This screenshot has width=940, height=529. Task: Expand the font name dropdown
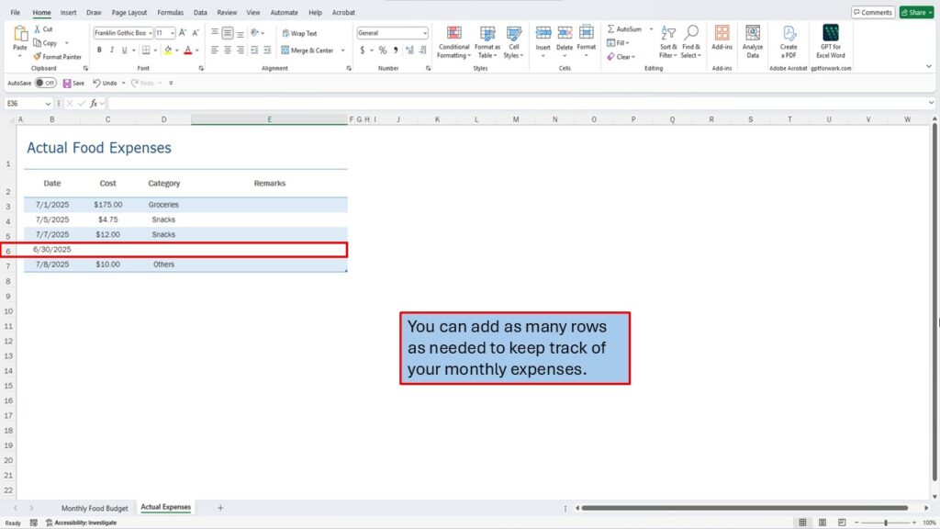[x=150, y=33]
